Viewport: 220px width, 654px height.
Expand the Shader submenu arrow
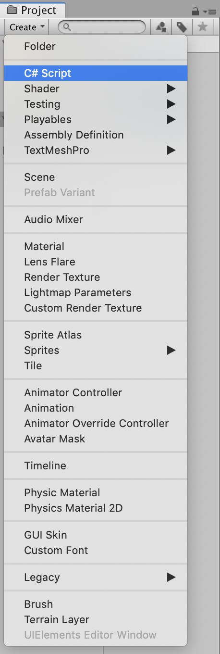[171, 88]
